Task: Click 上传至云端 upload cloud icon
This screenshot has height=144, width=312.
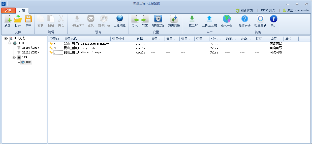Action: pyautogui.click(x=209, y=19)
